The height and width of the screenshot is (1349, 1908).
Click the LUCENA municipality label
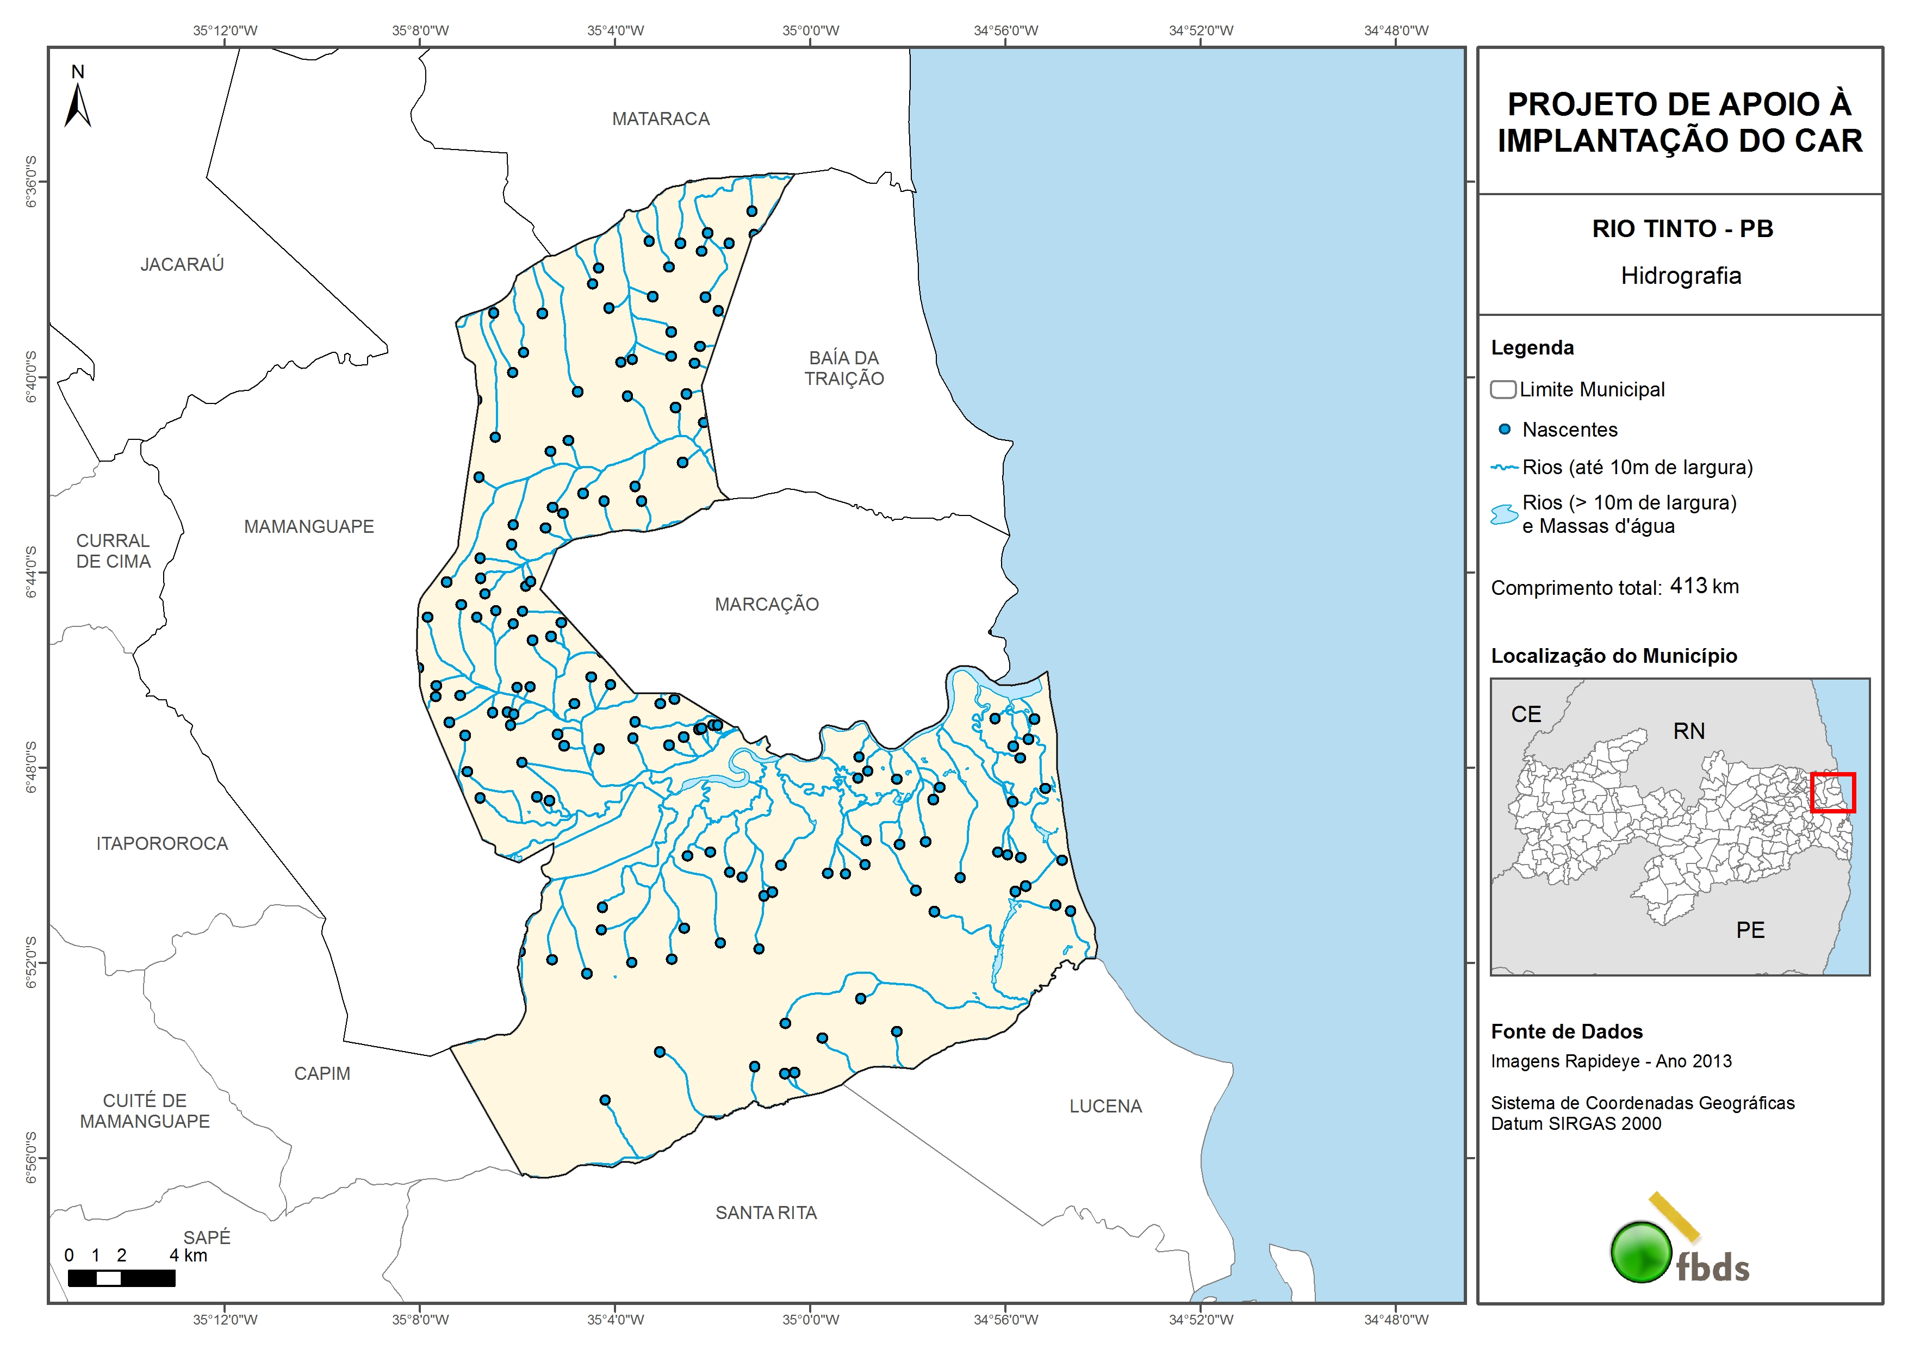point(1105,1106)
